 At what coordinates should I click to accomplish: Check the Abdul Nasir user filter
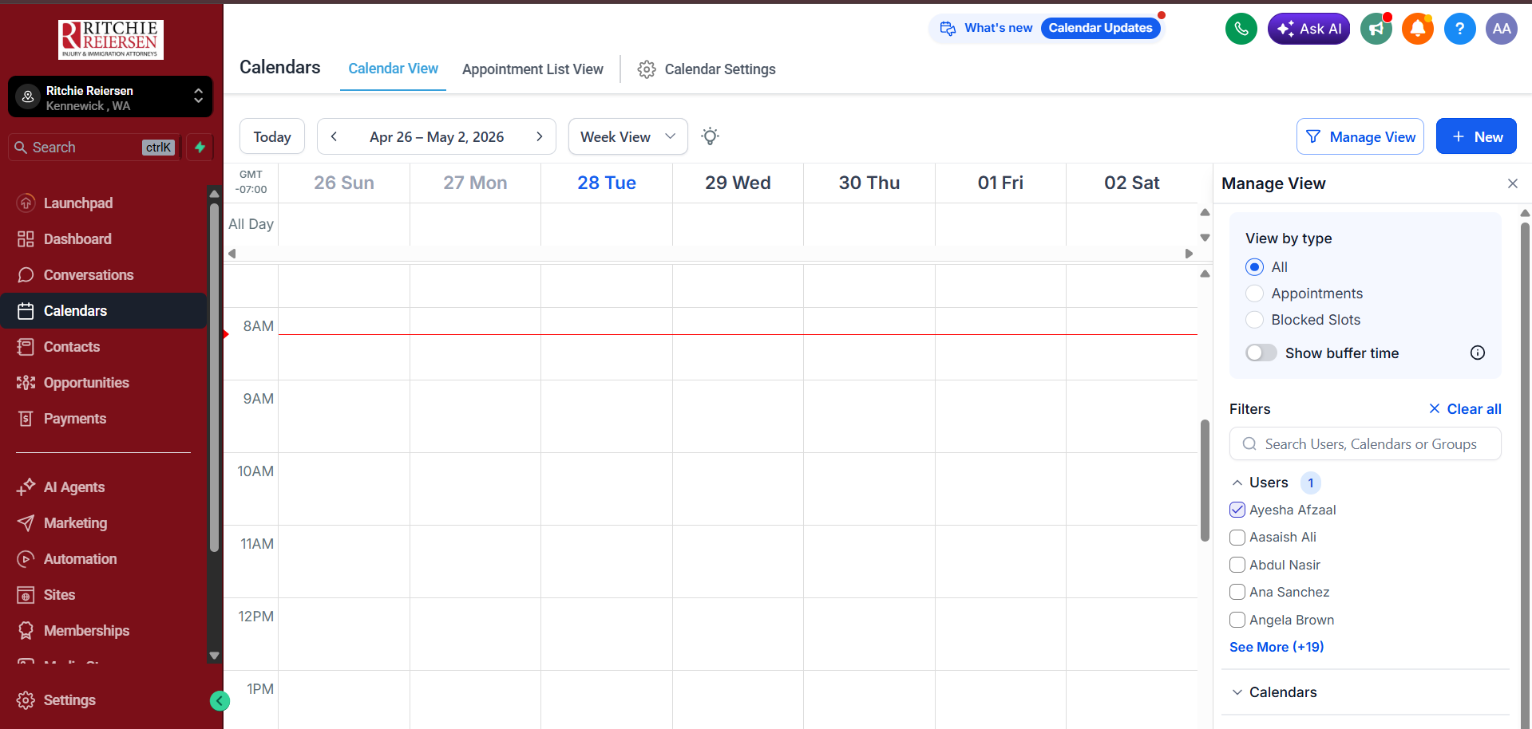(1237, 565)
